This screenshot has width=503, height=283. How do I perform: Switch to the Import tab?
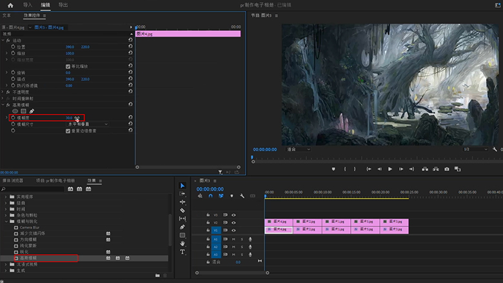(x=28, y=5)
